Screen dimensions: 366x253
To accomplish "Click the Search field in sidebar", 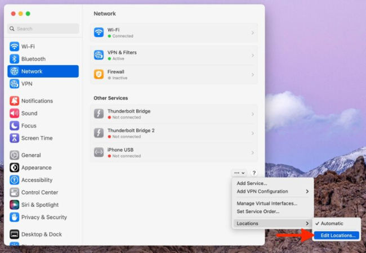I will click(x=43, y=29).
